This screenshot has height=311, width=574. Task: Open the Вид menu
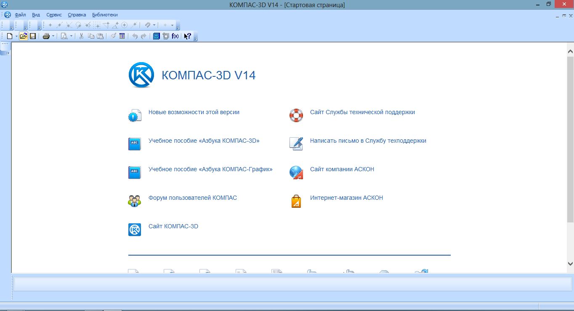point(36,15)
